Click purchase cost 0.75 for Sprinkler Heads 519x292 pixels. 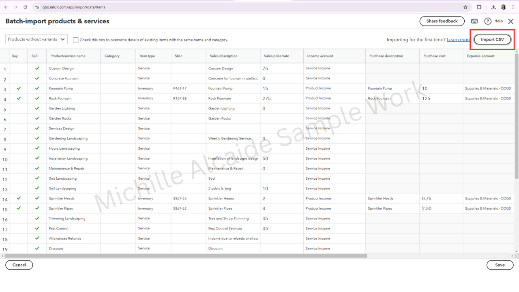tap(441, 198)
